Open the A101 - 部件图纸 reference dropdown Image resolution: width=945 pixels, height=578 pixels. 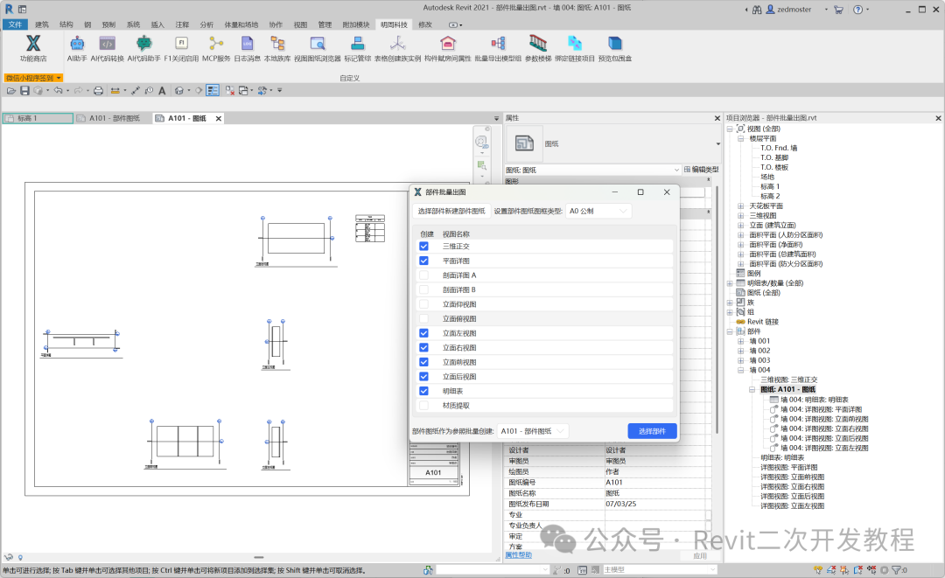pyautogui.click(x=533, y=431)
